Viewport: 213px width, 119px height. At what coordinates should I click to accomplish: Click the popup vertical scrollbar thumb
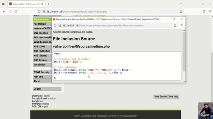pyautogui.click(x=184, y=52)
